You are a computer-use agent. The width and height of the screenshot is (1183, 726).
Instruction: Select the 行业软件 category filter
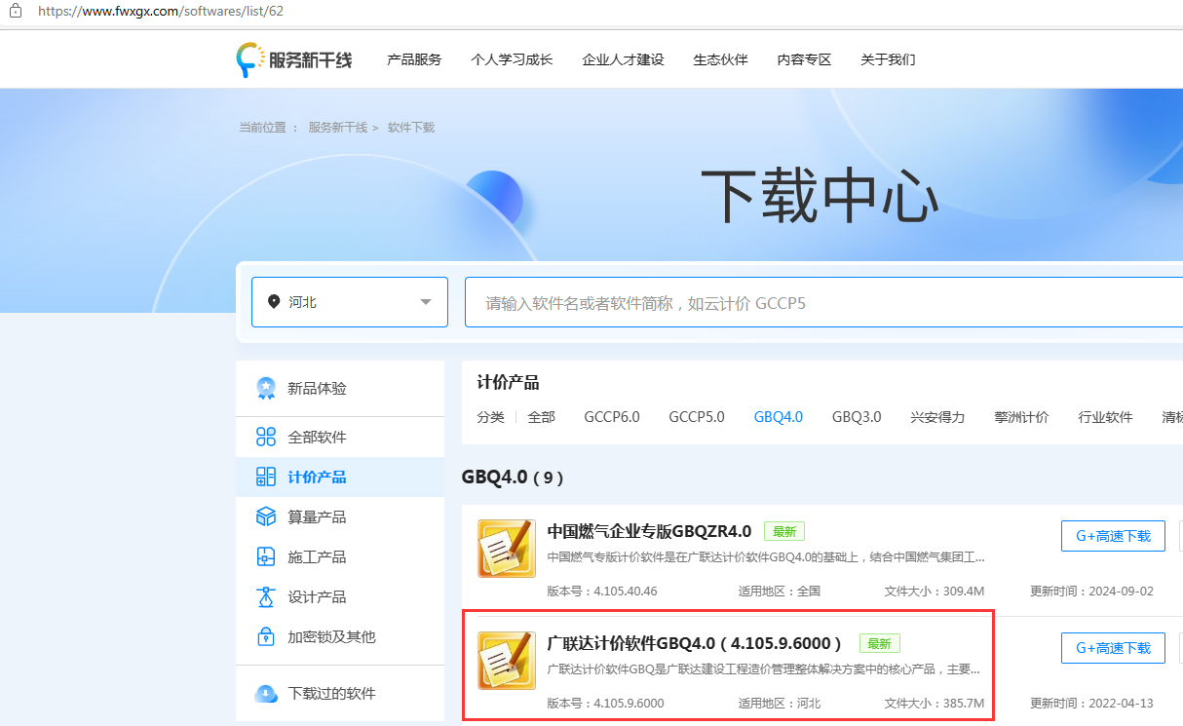pyautogui.click(x=1105, y=417)
